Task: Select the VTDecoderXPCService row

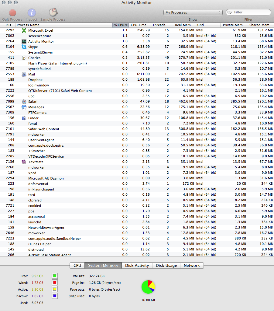Action: [137, 156]
